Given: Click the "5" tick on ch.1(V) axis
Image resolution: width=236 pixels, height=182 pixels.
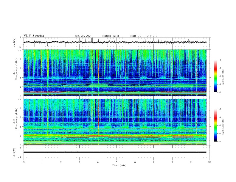Looking at the screenshot, I should 20,37.
